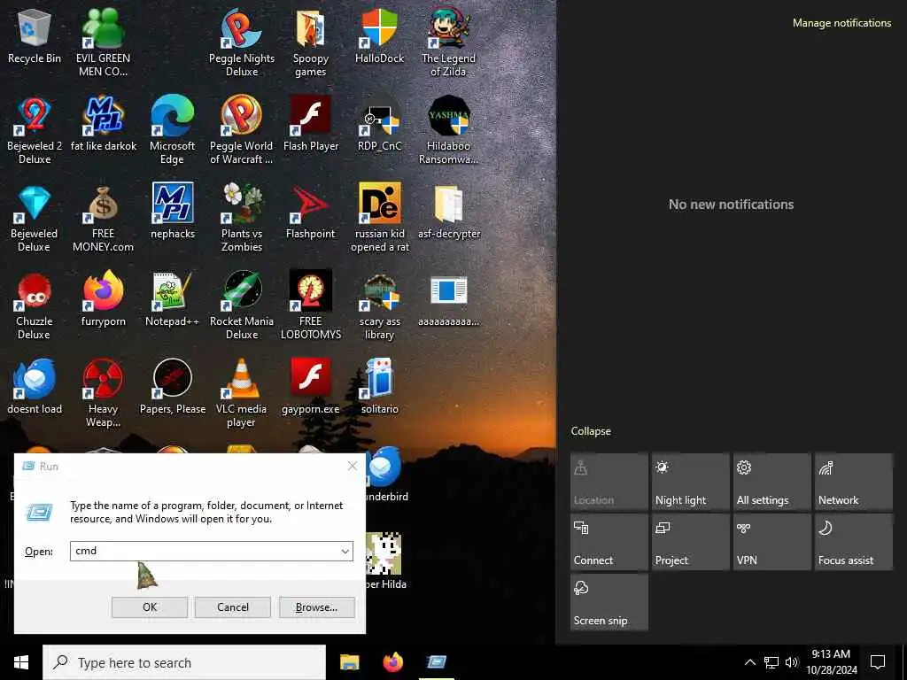Image resolution: width=907 pixels, height=680 pixels.
Task: Open the scary ass library shortcut
Action: coord(379,305)
